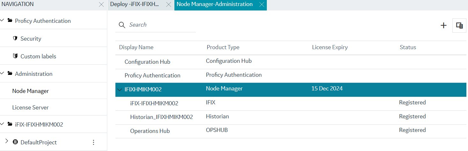Viewport: 468px width, 151px height.
Task: Click the Custom labels mask icon
Action: coord(15,56)
